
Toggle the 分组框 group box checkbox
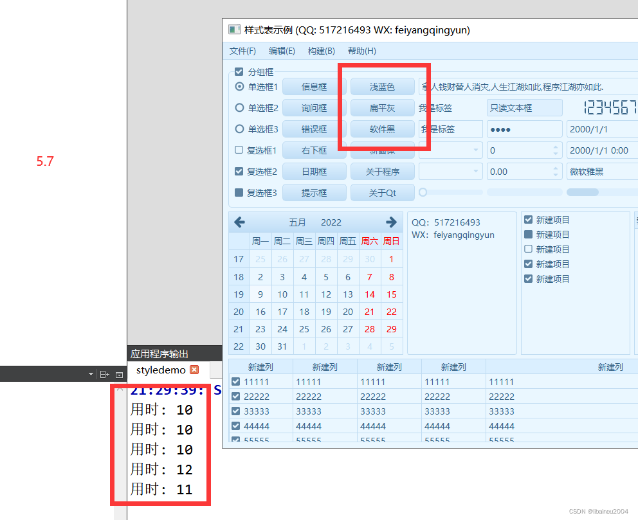239,71
